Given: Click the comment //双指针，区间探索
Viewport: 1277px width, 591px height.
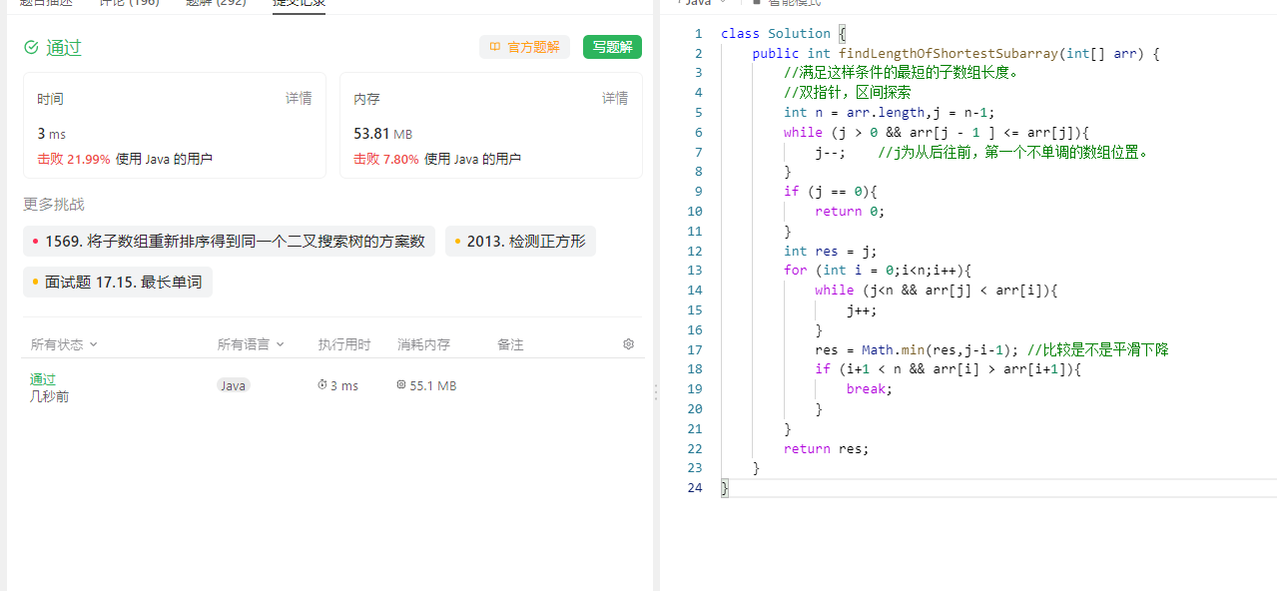Looking at the screenshot, I should (847, 92).
